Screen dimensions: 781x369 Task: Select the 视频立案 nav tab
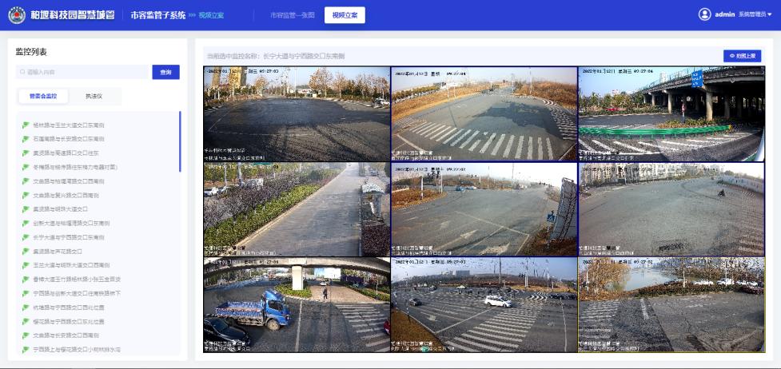(345, 14)
